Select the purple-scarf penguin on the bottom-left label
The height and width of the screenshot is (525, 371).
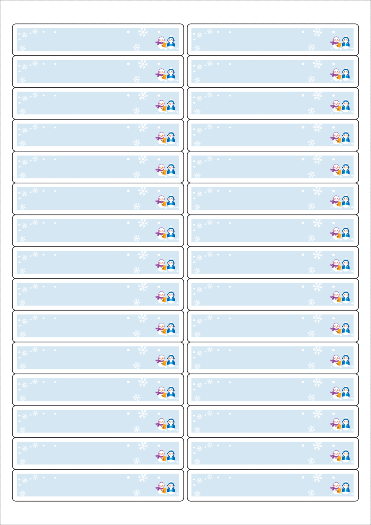point(161,488)
